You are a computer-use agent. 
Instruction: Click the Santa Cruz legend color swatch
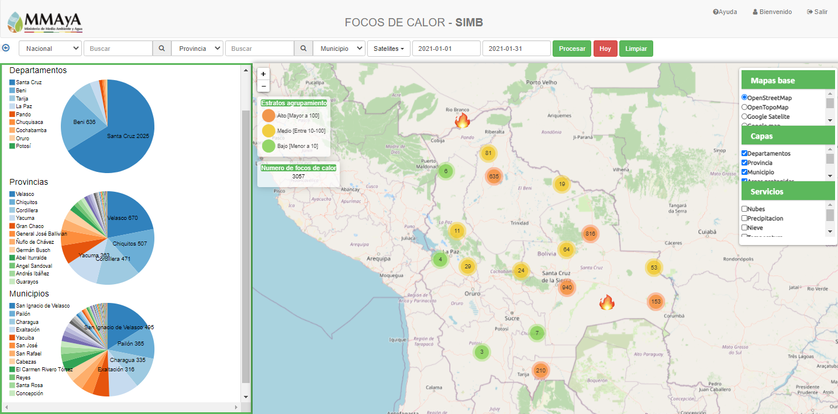click(x=12, y=82)
